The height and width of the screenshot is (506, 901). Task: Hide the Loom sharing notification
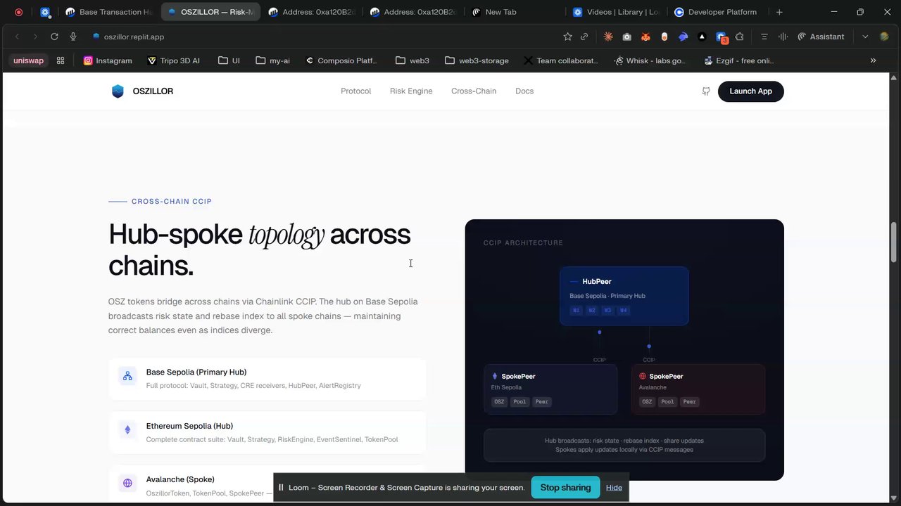[x=614, y=488]
